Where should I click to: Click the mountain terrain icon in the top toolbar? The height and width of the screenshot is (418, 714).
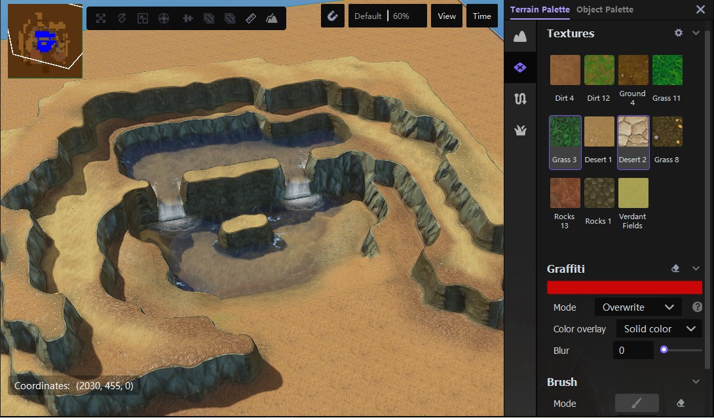coord(272,18)
